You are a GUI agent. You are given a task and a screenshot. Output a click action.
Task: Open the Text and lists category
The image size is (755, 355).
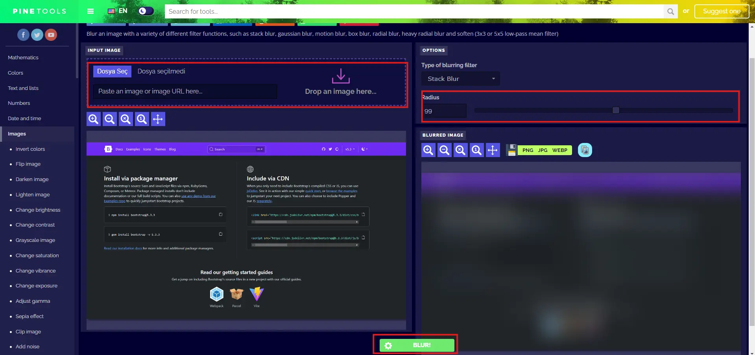(x=23, y=88)
